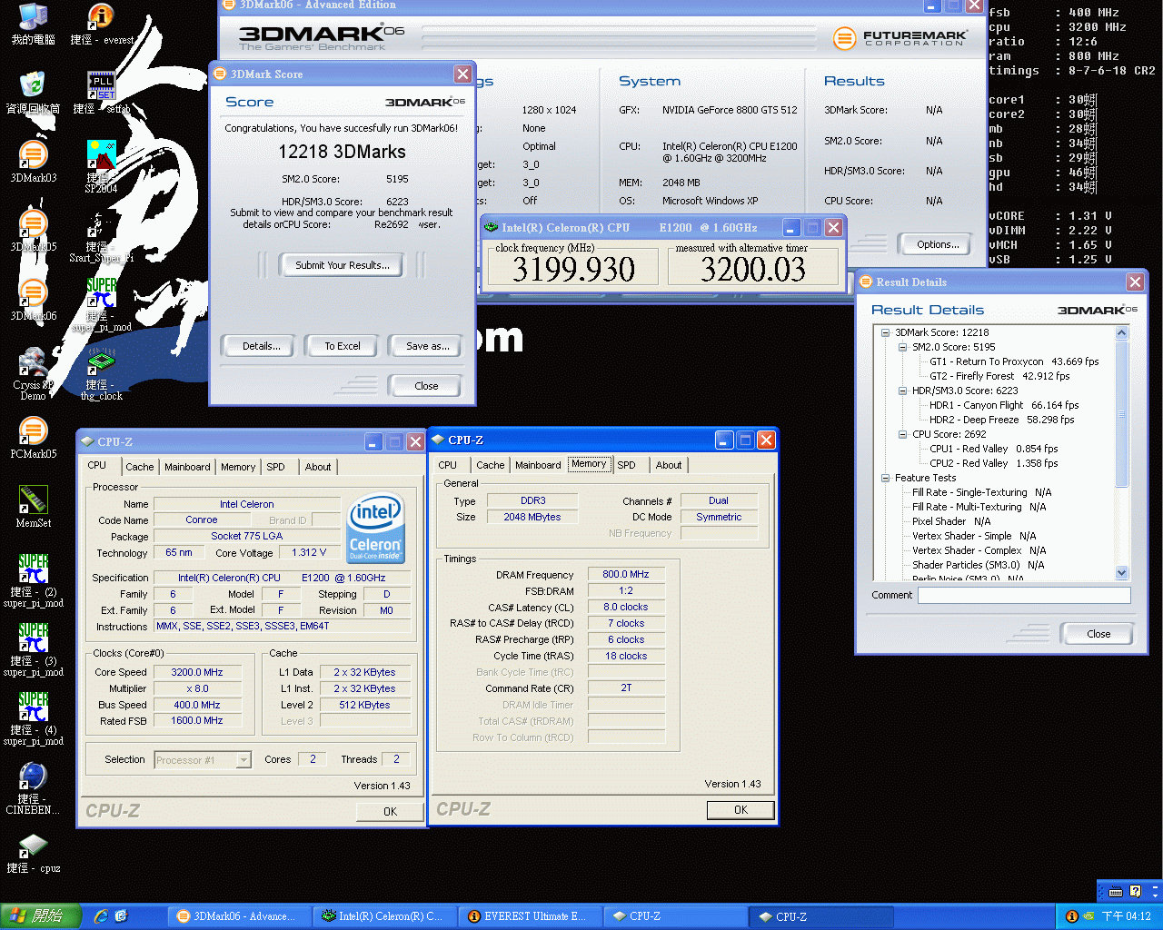Collapse the HDR/SM3.0 Score tree node
Viewport: 1163px width, 930px height.
(x=902, y=391)
